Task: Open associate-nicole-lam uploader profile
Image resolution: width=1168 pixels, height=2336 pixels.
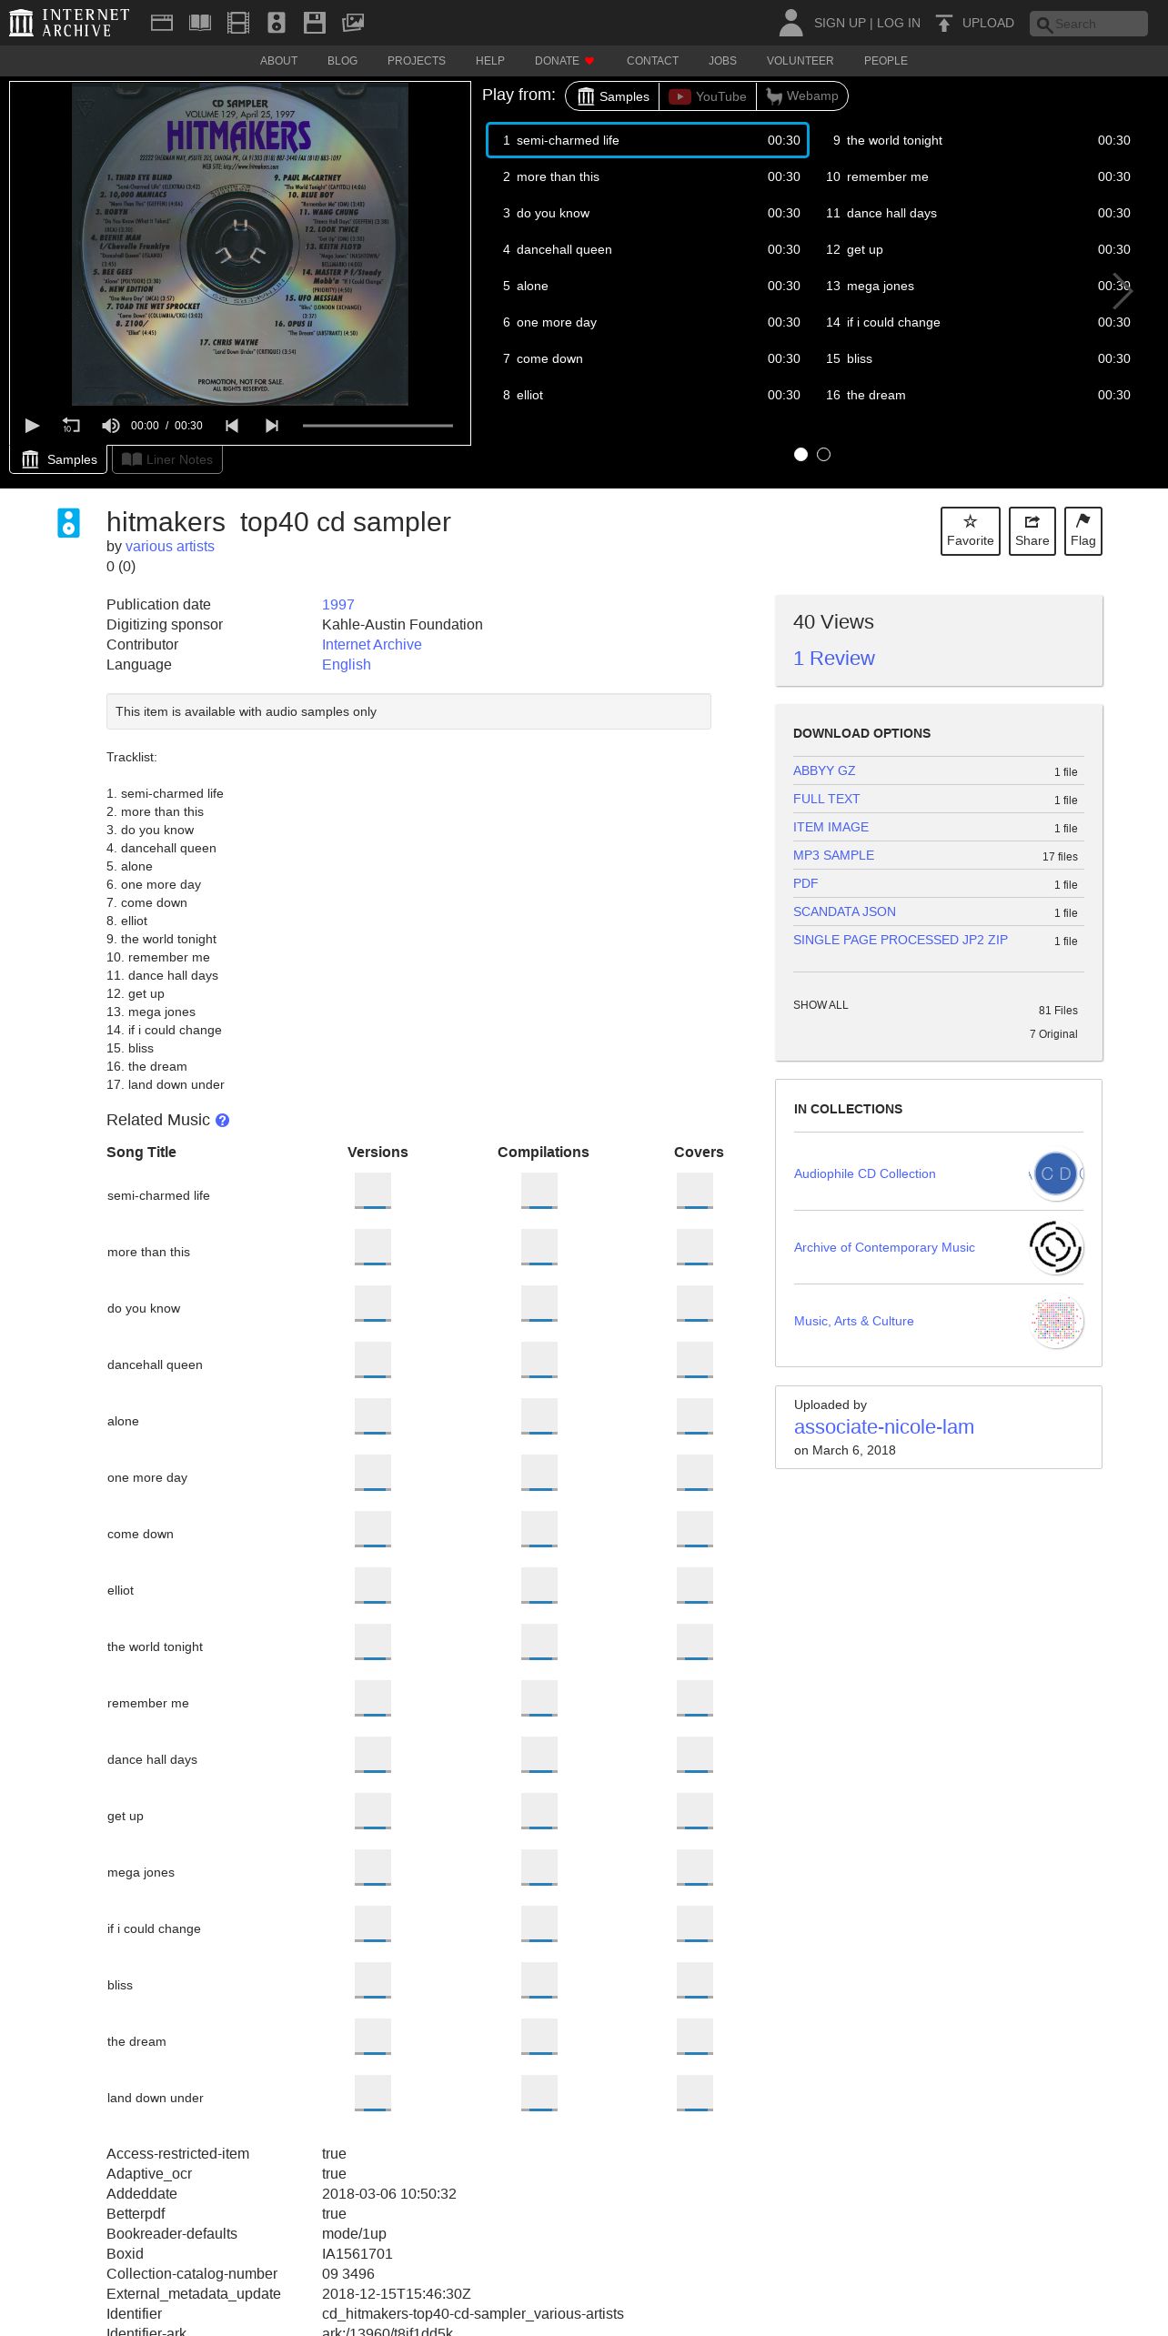Action: pos(884,1427)
